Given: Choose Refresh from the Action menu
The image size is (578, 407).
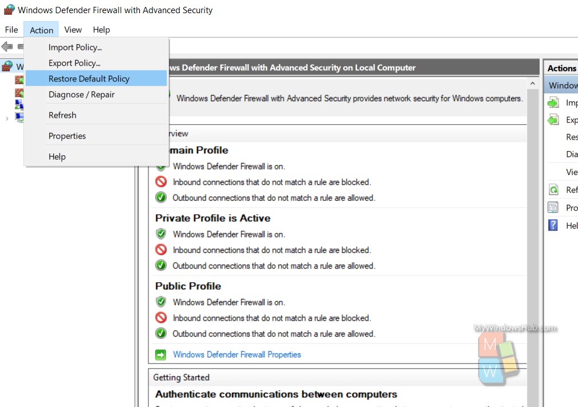Looking at the screenshot, I should 96,115.
